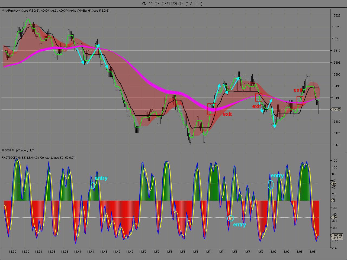This screenshot has width=347, height=260.
Task: Click the red exit square near 14:54
Action: coord(211,109)
